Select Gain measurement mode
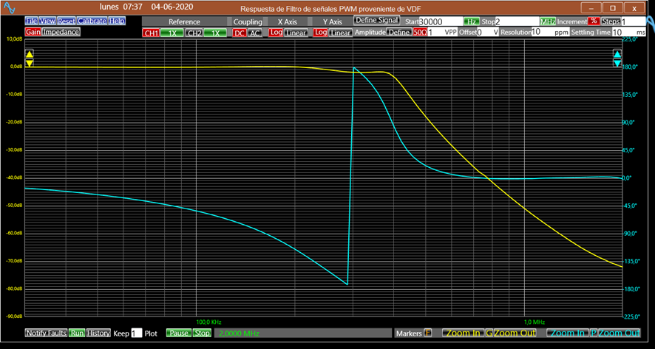The height and width of the screenshot is (349, 655). pyautogui.click(x=33, y=32)
